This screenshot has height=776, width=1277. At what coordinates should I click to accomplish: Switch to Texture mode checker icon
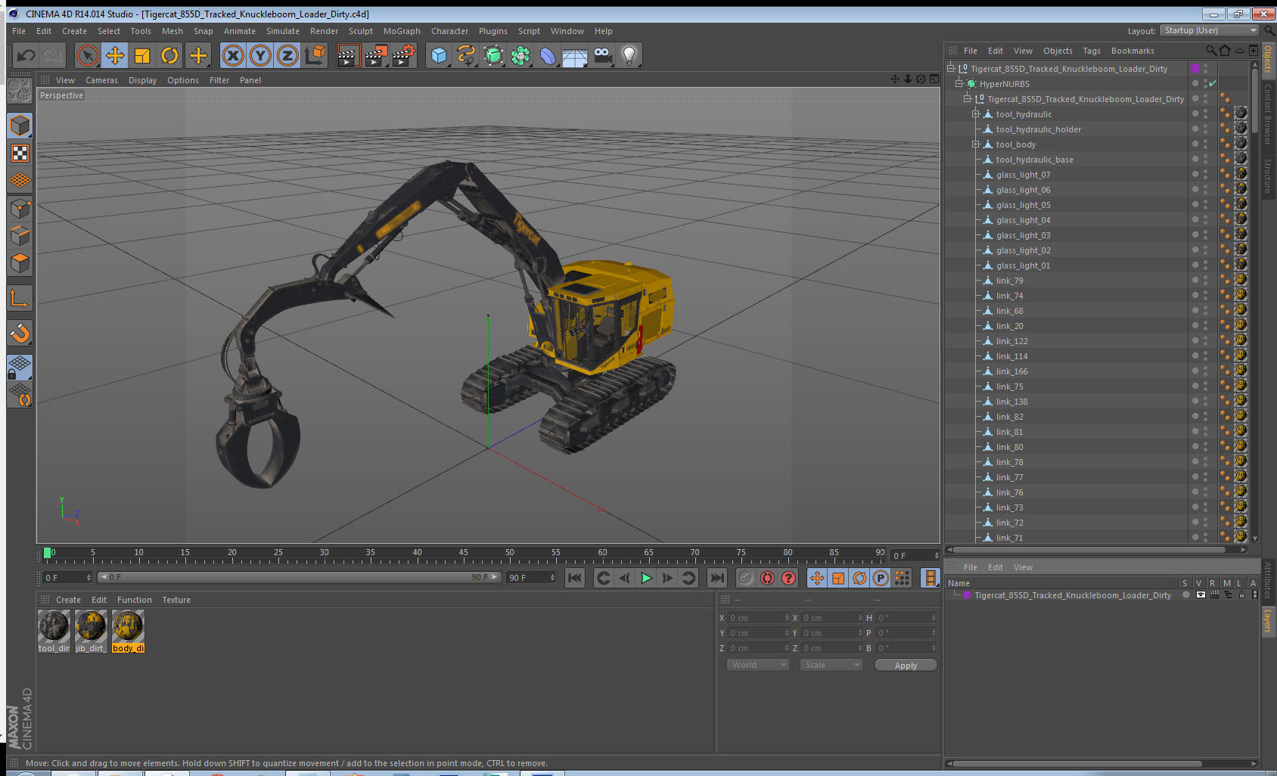coord(20,154)
